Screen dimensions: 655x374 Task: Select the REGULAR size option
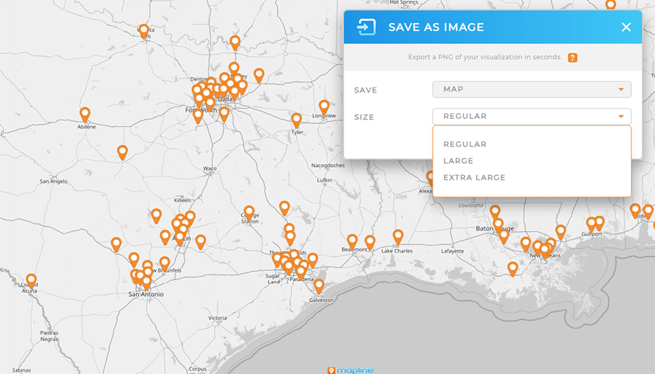click(x=464, y=144)
